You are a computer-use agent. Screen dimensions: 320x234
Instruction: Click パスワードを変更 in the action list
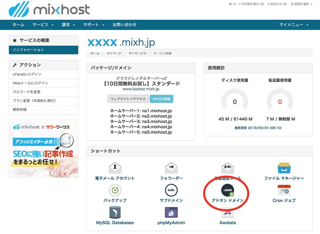43,92
